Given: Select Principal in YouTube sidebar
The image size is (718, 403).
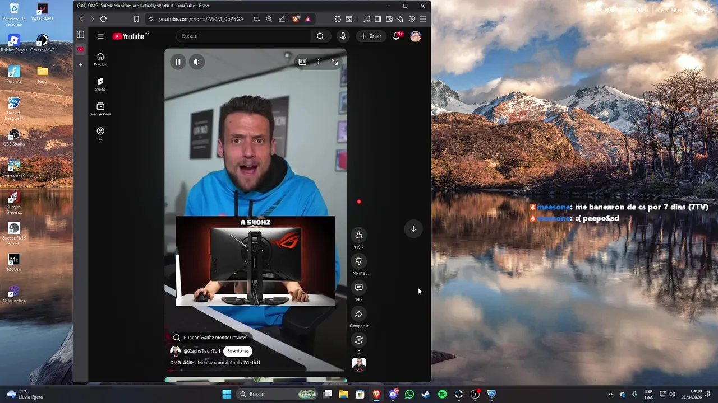Looking at the screenshot, I should pyautogui.click(x=100, y=59).
